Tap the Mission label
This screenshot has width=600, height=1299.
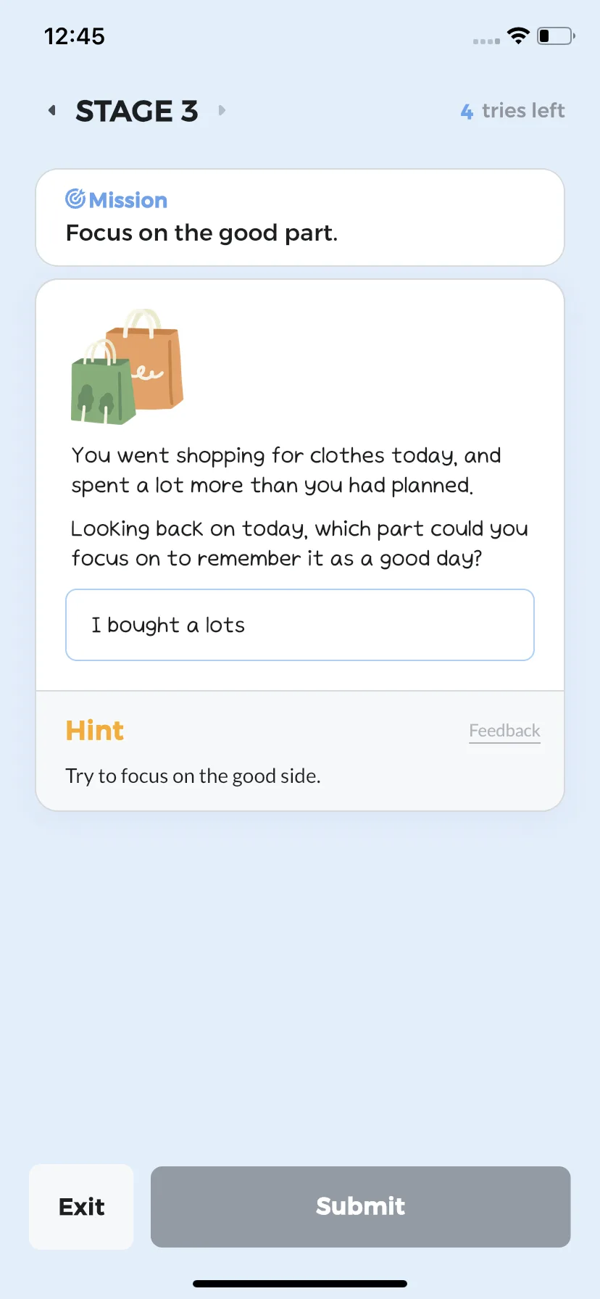click(x=128, y=199)
